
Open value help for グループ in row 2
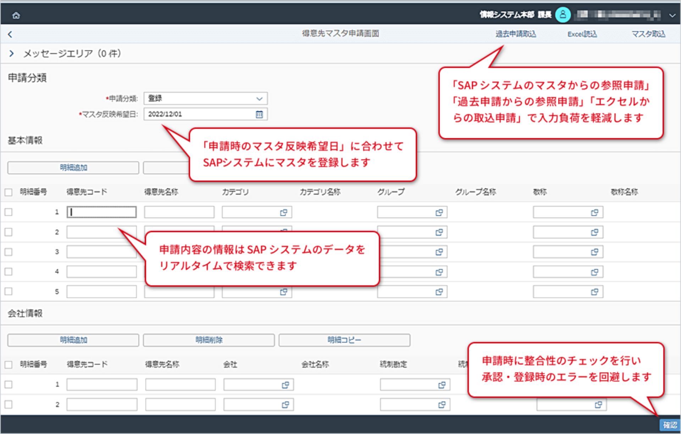click(x=439, y=232)
